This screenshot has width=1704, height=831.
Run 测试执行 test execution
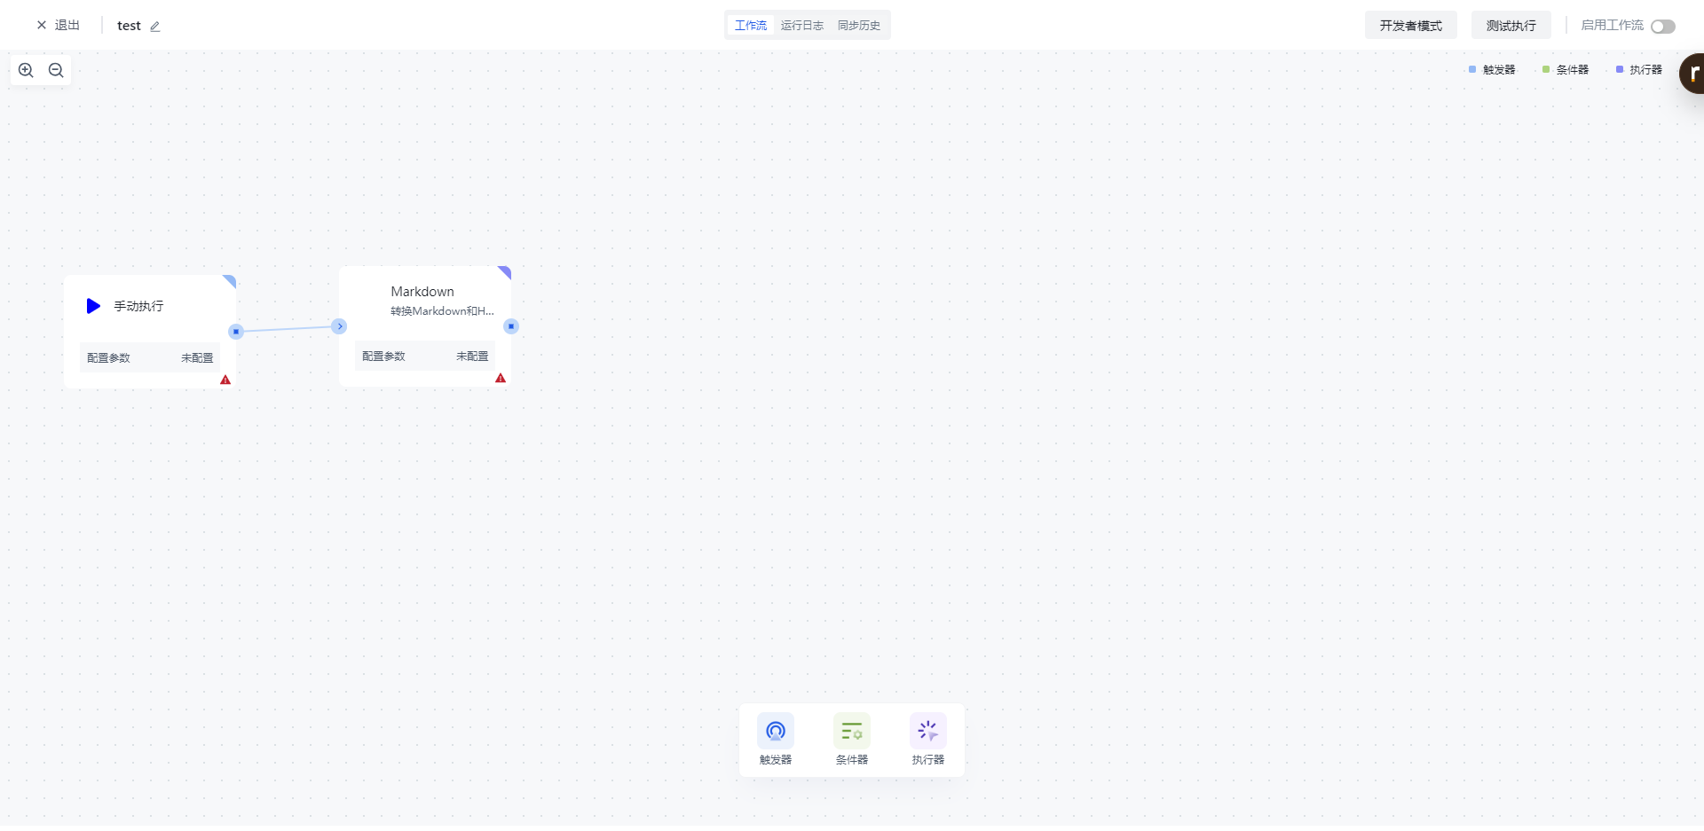coord(1511,26)
